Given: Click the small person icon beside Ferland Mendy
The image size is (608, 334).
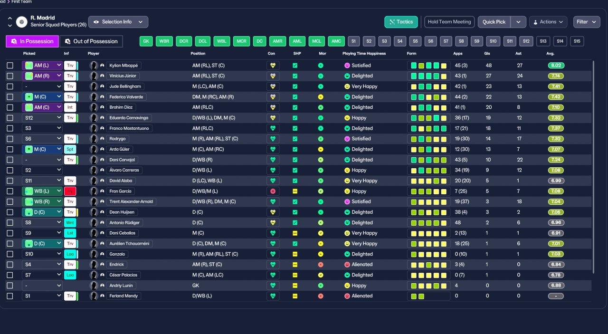Looking at the screenshot, I should 102,296.
